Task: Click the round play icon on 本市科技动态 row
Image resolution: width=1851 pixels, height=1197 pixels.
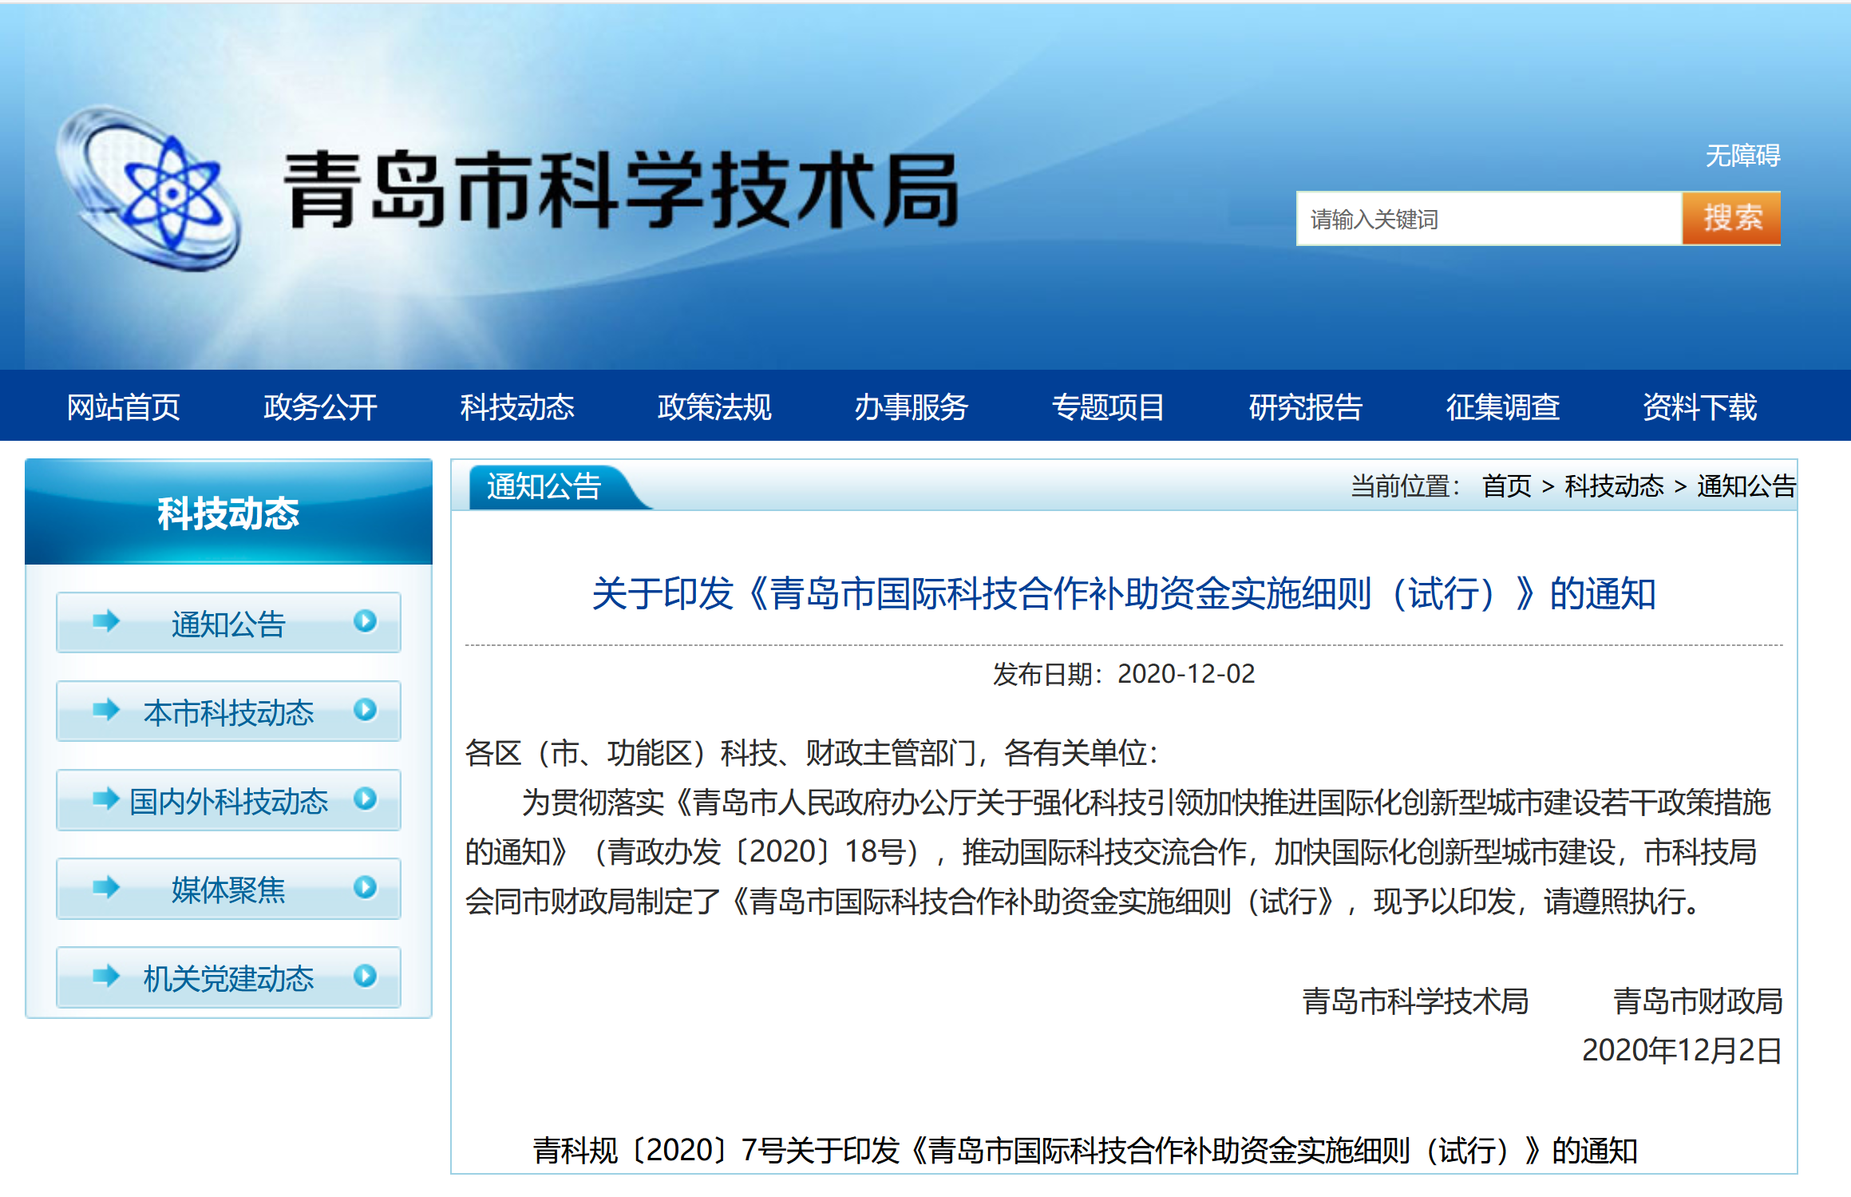Action: click(366, 710)
